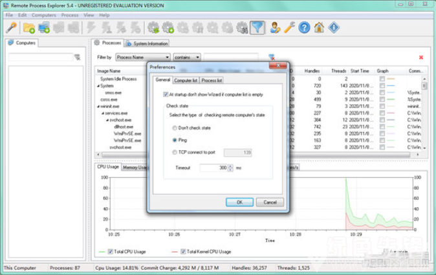Open the System Information tab
436x275 pixels.
click(147, 43)
